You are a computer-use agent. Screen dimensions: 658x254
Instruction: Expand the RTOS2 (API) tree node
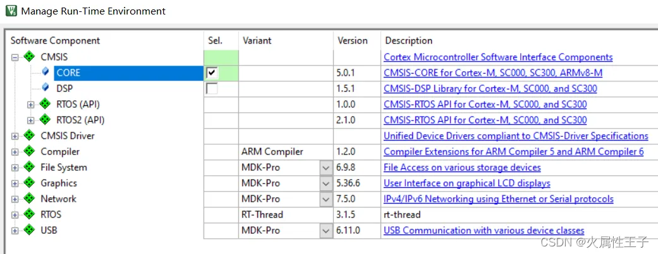click(30, 120)
